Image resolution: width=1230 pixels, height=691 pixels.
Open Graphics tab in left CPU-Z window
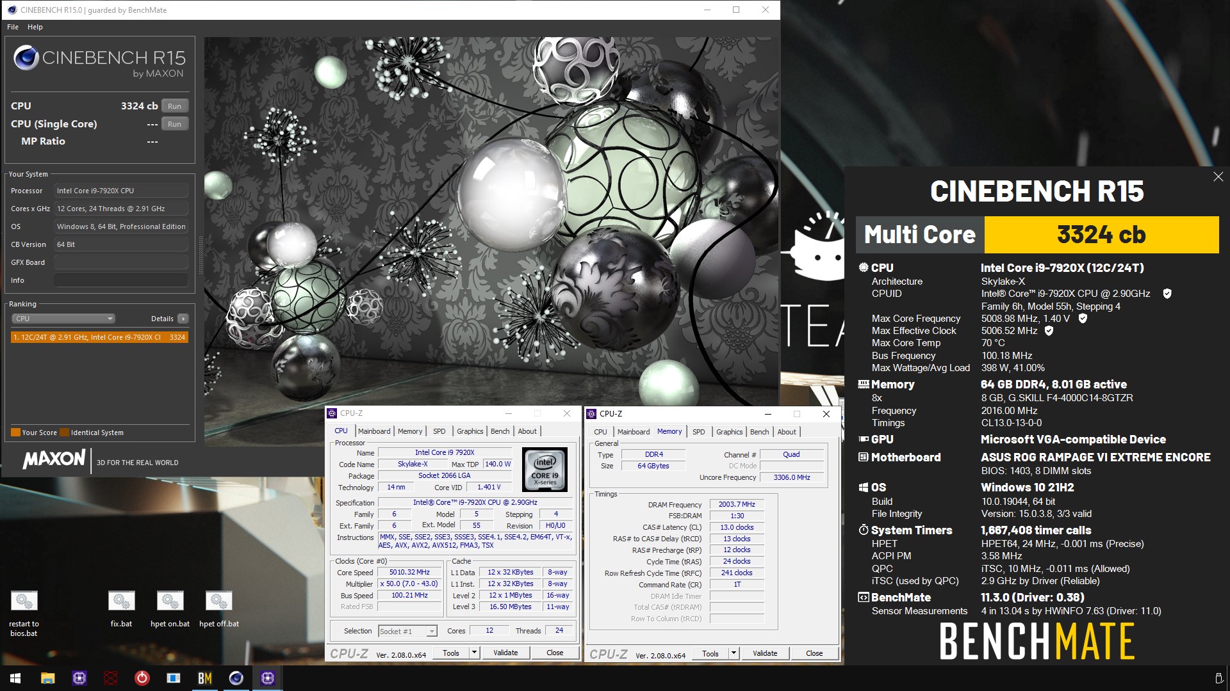tap(470, 431)
